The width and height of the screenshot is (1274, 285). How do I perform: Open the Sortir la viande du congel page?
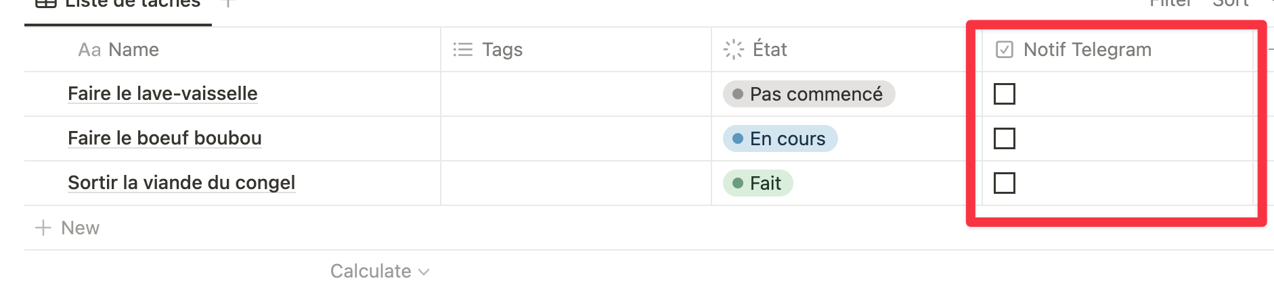click(x=181, y=183)
